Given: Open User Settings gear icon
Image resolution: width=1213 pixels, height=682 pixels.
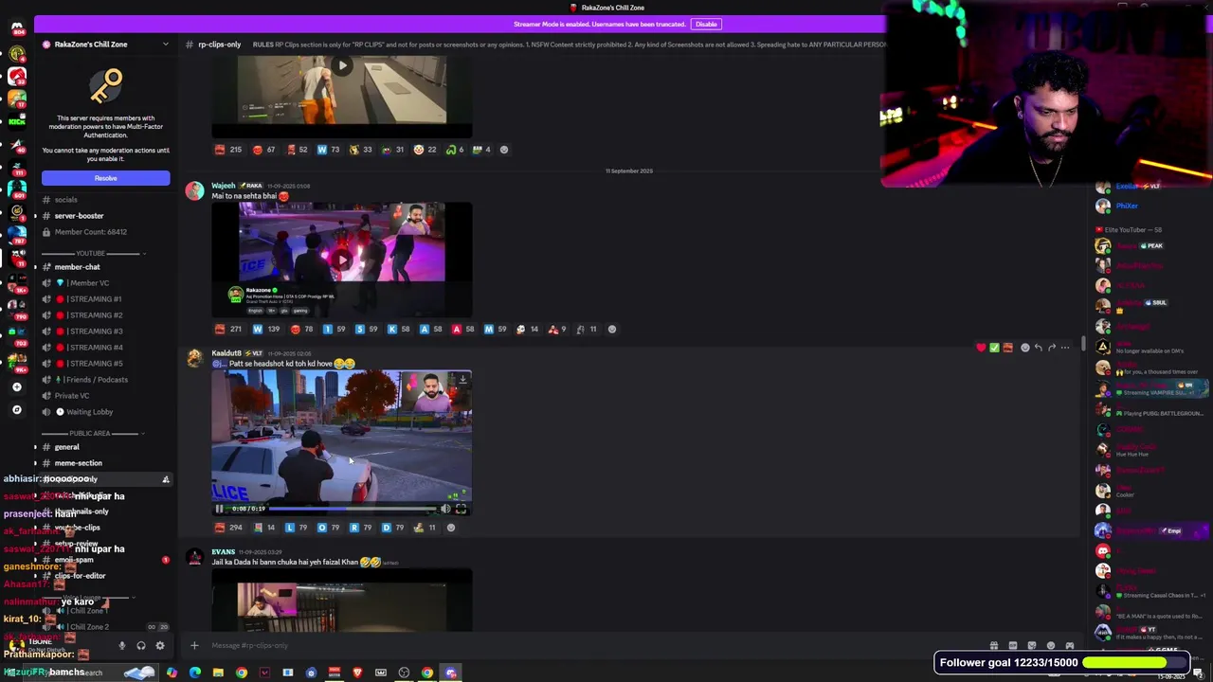Looking at the screenshot, I should pyautogui.click(x=160, y=646).
